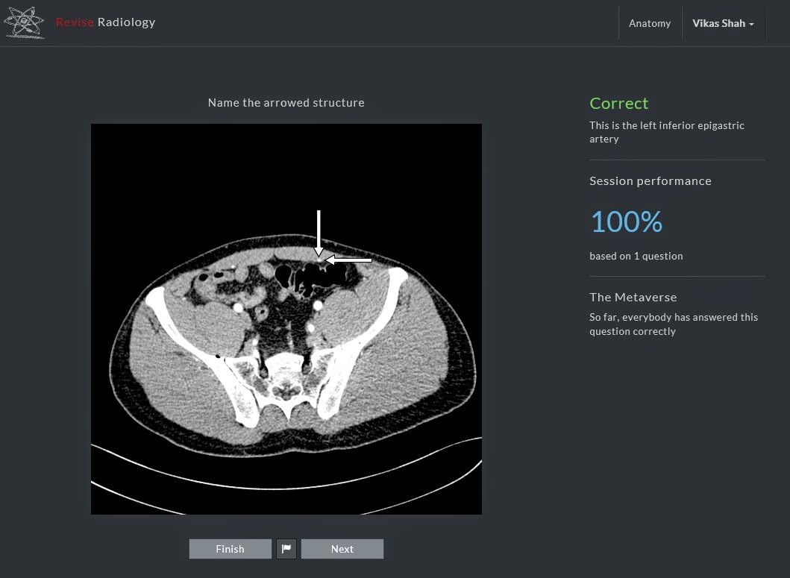
Task: Click the red word Revise in header
Action: click(75, 22)
